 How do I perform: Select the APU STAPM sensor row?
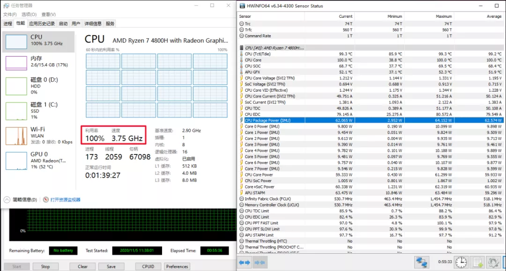pos(371,193)
